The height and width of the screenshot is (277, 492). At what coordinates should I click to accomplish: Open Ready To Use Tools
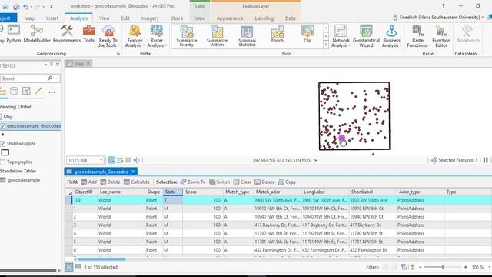coord(108,36)
